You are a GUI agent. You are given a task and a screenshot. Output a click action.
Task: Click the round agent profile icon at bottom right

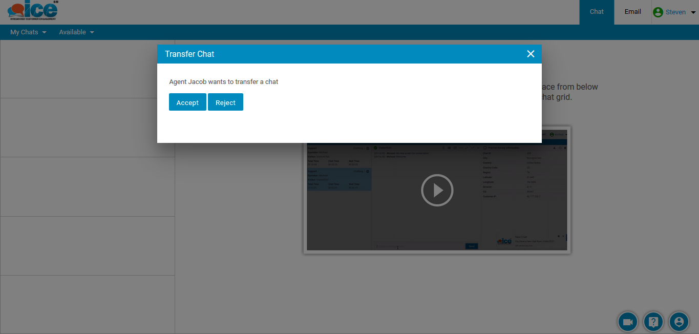click(x=679, y=322)
